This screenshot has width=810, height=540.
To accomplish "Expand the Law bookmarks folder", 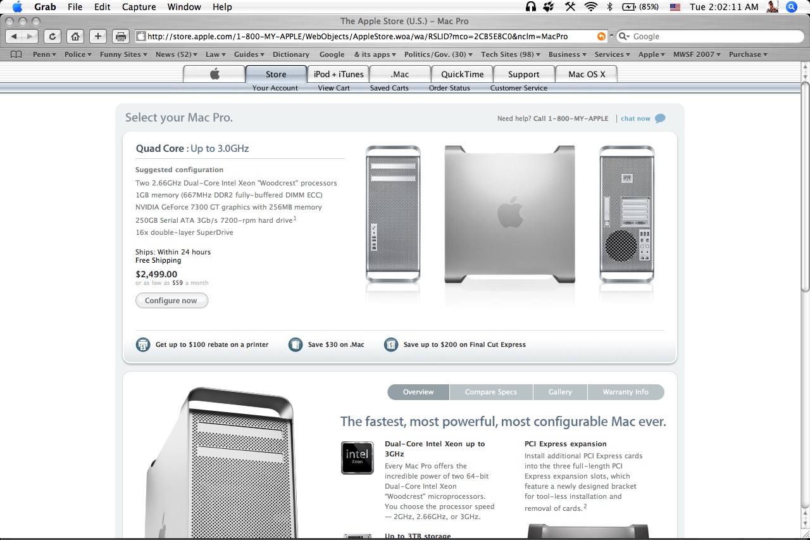I will click(x=216, y=54).
